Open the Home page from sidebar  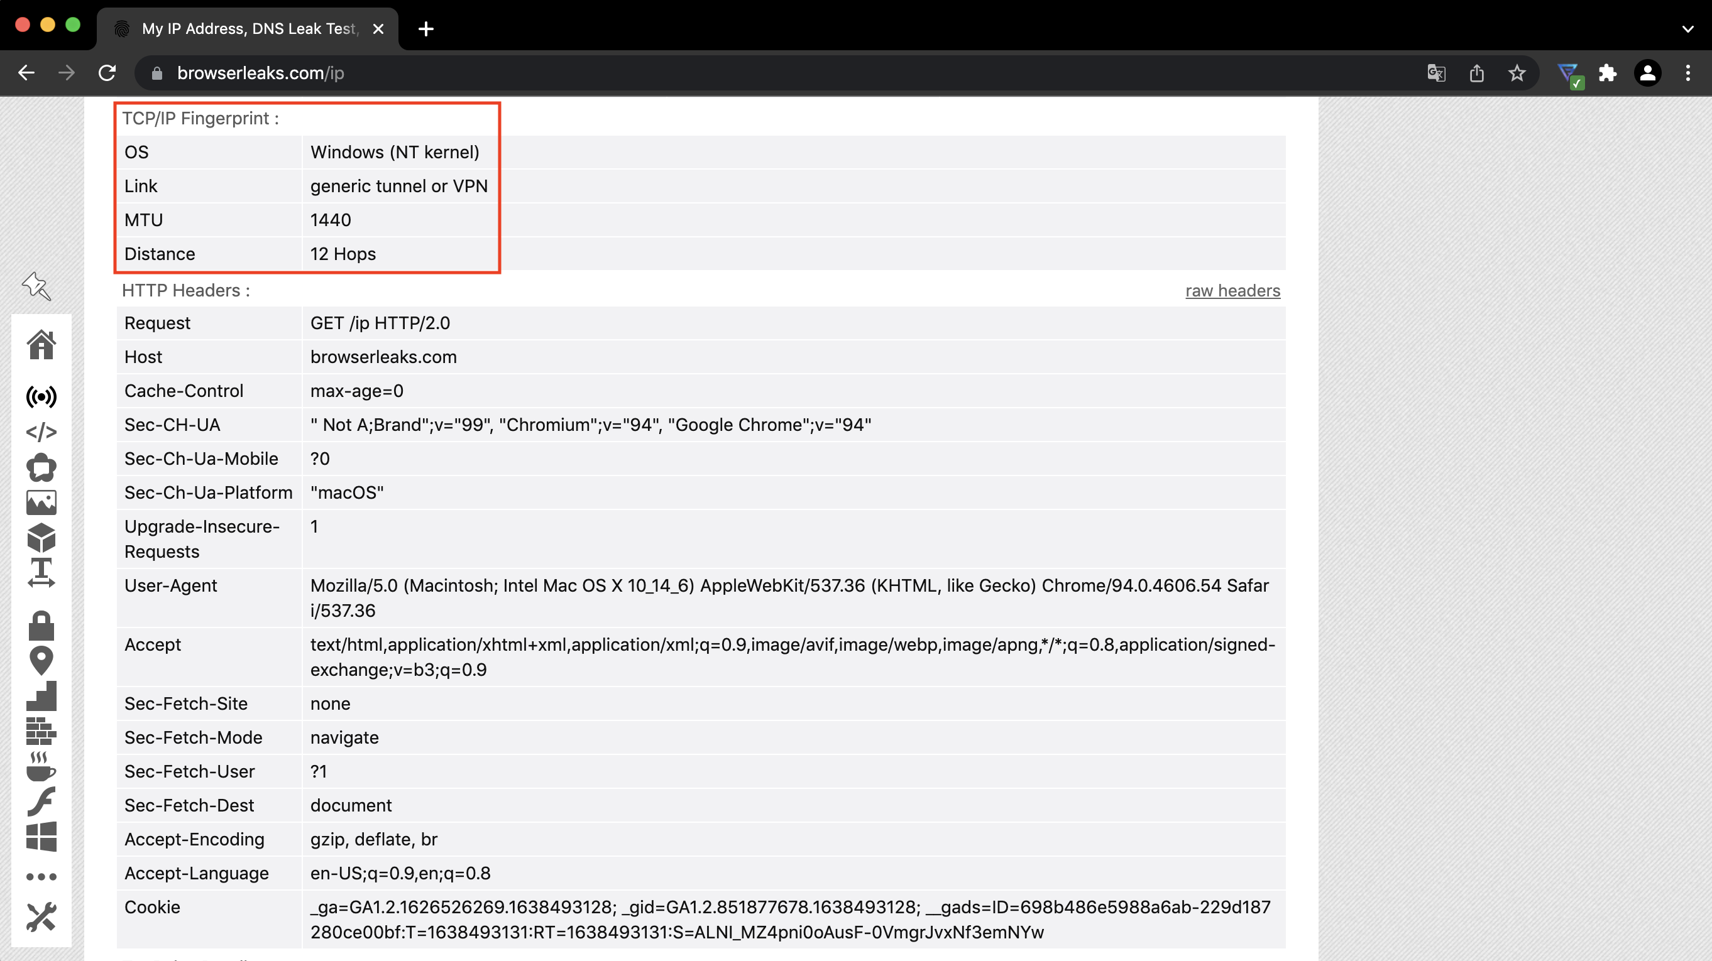click(41, 344)
